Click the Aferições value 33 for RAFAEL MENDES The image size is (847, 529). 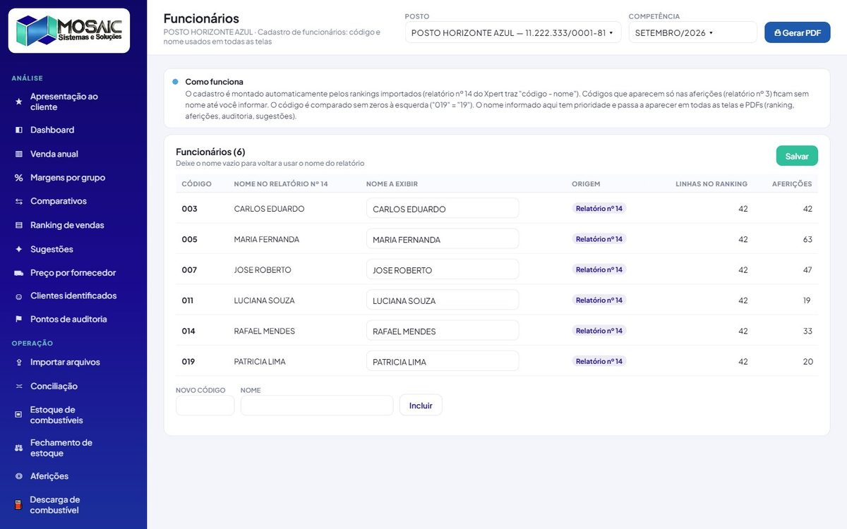(x=807, y=331)
